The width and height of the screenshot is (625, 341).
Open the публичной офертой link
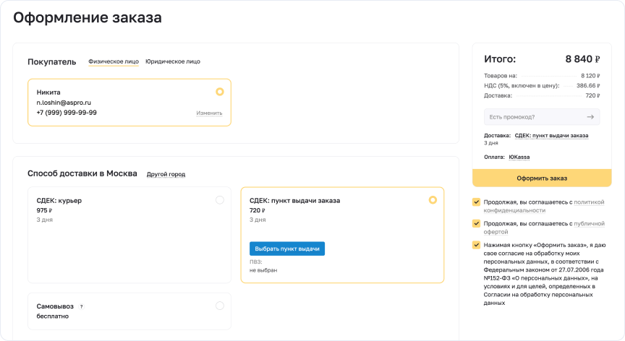point(544,228)
